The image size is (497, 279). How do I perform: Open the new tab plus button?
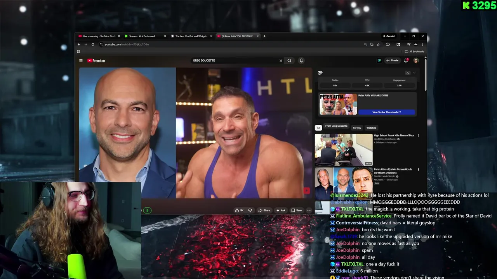point(264,36)
